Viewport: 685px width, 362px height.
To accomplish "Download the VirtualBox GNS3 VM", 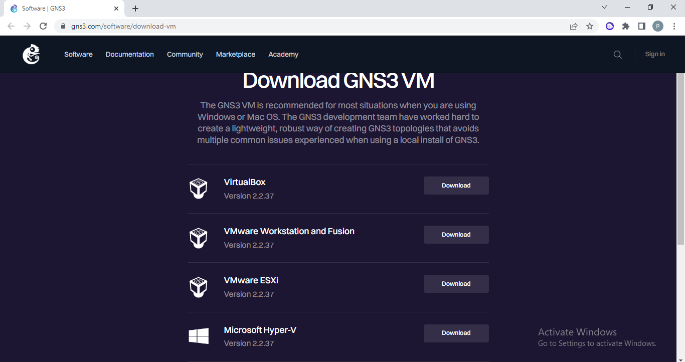I will tap(456, 185).
